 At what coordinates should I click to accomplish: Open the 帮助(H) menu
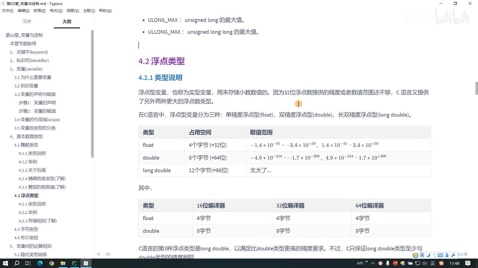105,11
